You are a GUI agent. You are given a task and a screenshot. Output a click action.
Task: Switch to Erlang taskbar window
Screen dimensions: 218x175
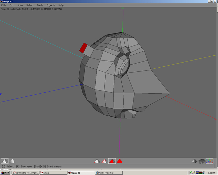click(53, 173)
